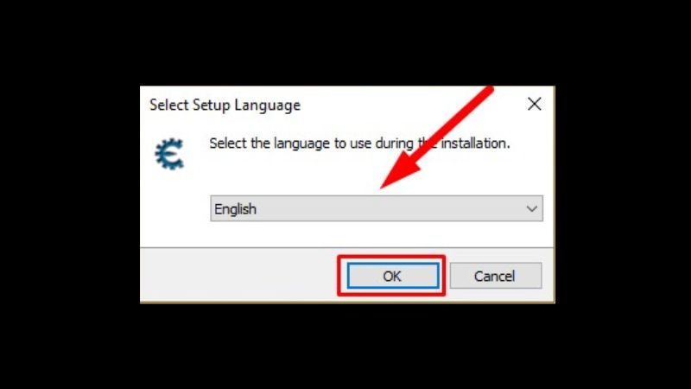Click the installation language instruction text
This screenshot has height=389, width=691.
pyautogui.click(x=359, y=143)
